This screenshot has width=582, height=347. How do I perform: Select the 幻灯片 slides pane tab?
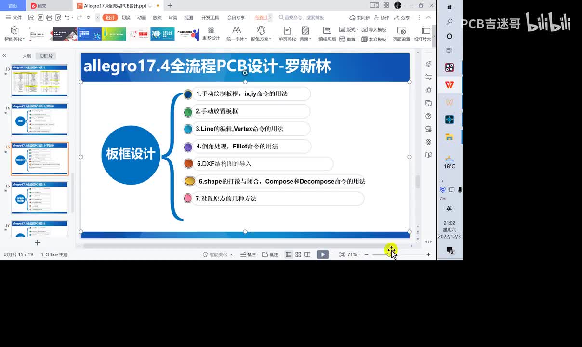point(46,56)
